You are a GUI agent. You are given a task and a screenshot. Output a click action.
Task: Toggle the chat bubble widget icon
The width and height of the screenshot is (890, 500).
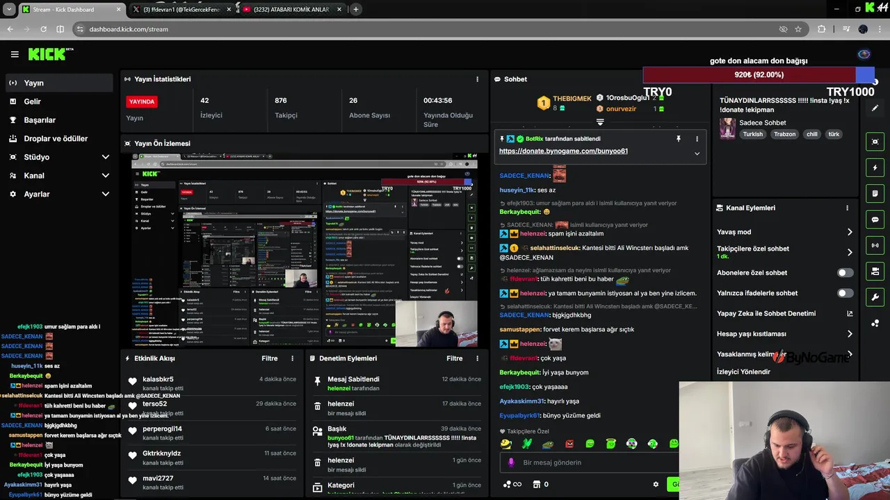[875, 219]
